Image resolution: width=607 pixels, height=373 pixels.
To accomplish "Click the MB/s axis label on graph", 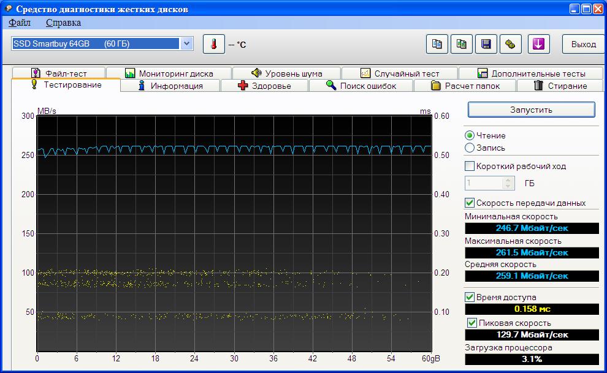I will (47, 111).
